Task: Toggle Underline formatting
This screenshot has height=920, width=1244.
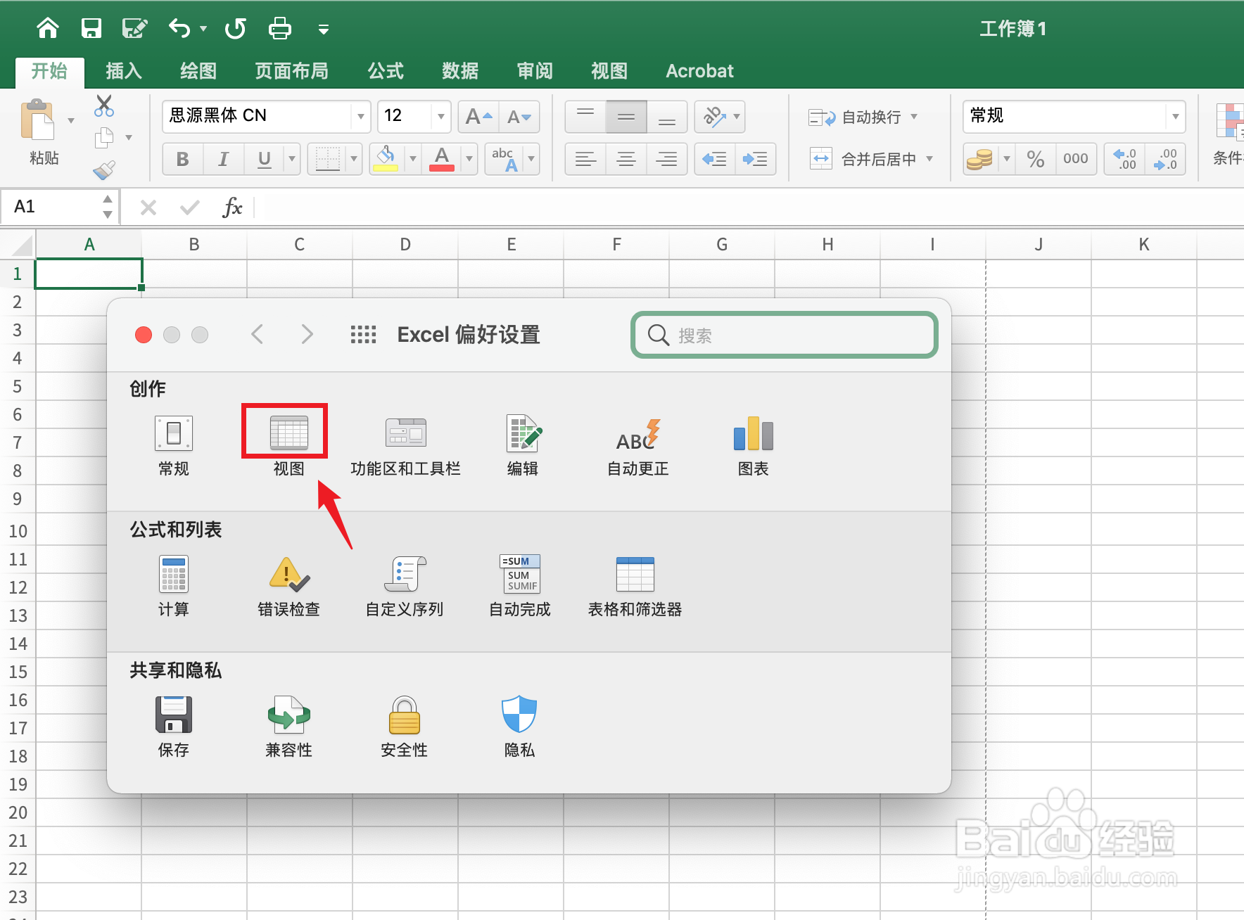Action: (265, 159)
